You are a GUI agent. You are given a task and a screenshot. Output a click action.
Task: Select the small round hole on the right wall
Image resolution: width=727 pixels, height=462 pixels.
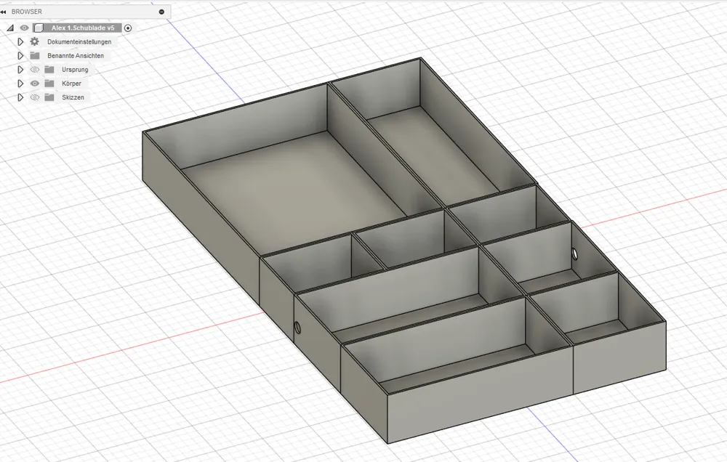575,254
